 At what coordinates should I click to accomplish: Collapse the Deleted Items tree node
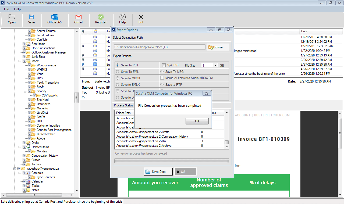pyautogui.click(x=20, y=147)
